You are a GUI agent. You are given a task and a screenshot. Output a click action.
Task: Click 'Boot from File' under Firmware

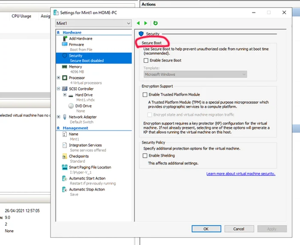(81, 50)
